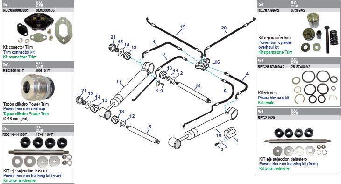Screen dimensions: 341x184
Task: Click callout number 1 beside the clip
Action: point(237,141)
